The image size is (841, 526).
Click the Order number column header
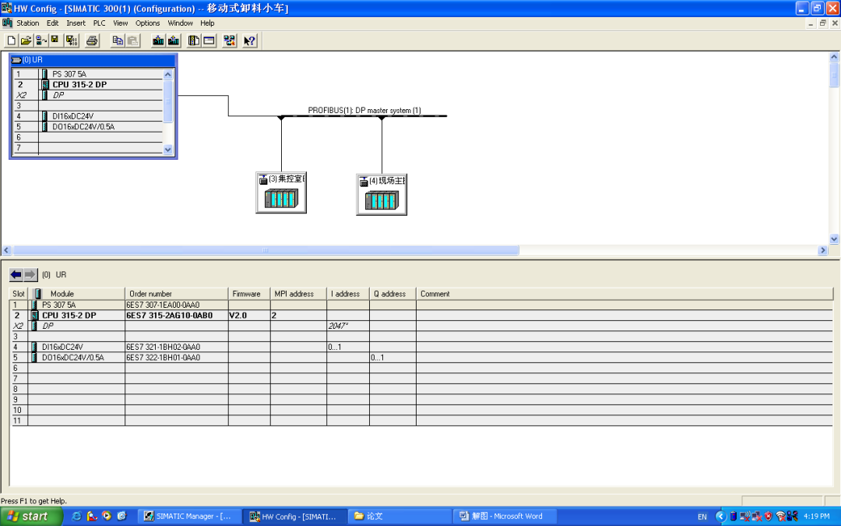pos(177,294)
